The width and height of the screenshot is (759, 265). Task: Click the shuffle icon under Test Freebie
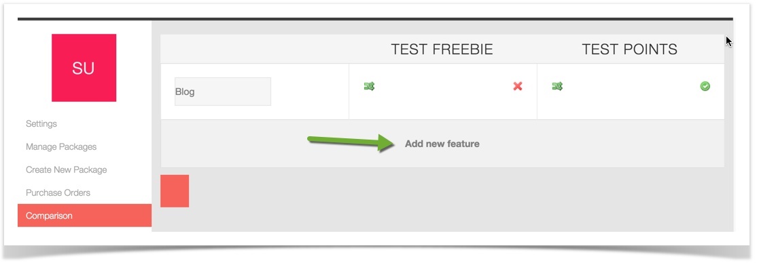[370, 86]
